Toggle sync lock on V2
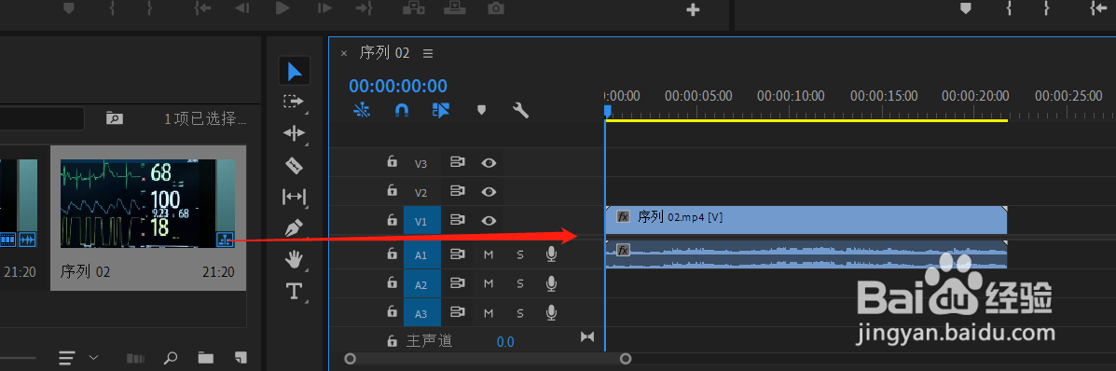This screenshot has height=371, width=1116. [x=457, y=191]
